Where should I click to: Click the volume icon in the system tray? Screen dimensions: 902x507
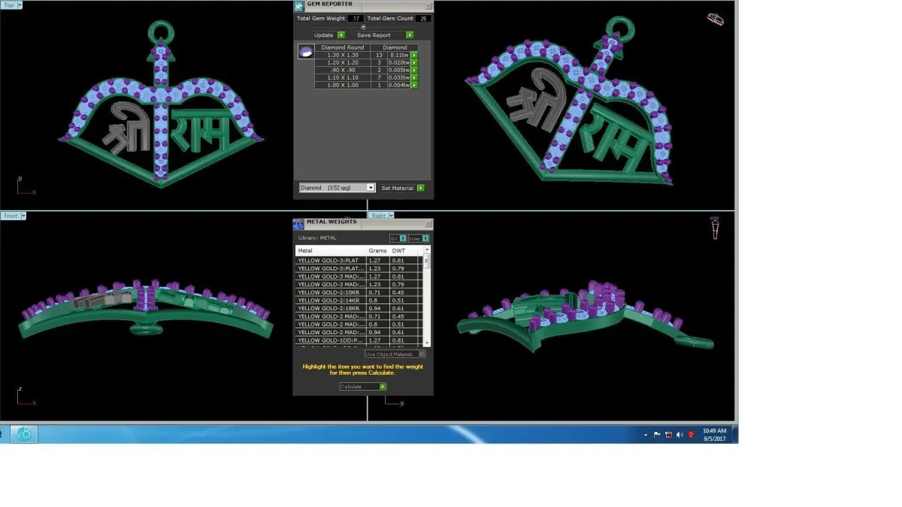click(x=680, y=434)
